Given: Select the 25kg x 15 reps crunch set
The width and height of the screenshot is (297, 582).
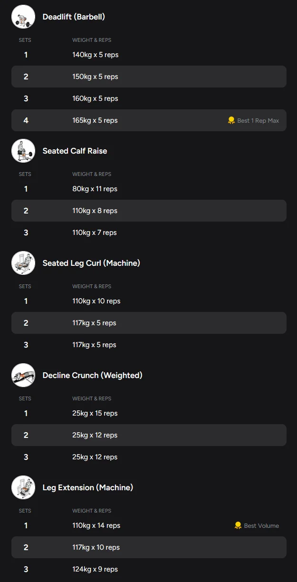Looking at the screenshot, I should point(149,413).
